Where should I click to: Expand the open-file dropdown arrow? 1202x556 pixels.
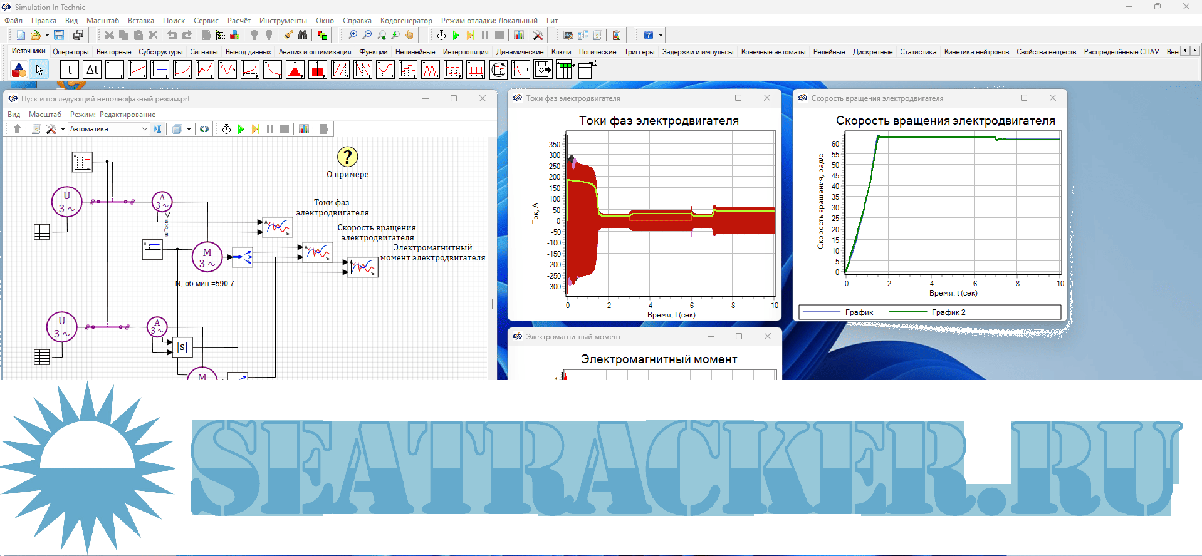pyautogui.click(x=47, y=36)
